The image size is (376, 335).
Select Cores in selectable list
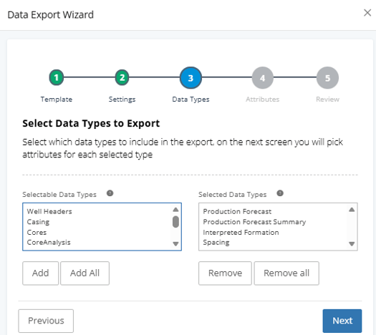[37, 232]
